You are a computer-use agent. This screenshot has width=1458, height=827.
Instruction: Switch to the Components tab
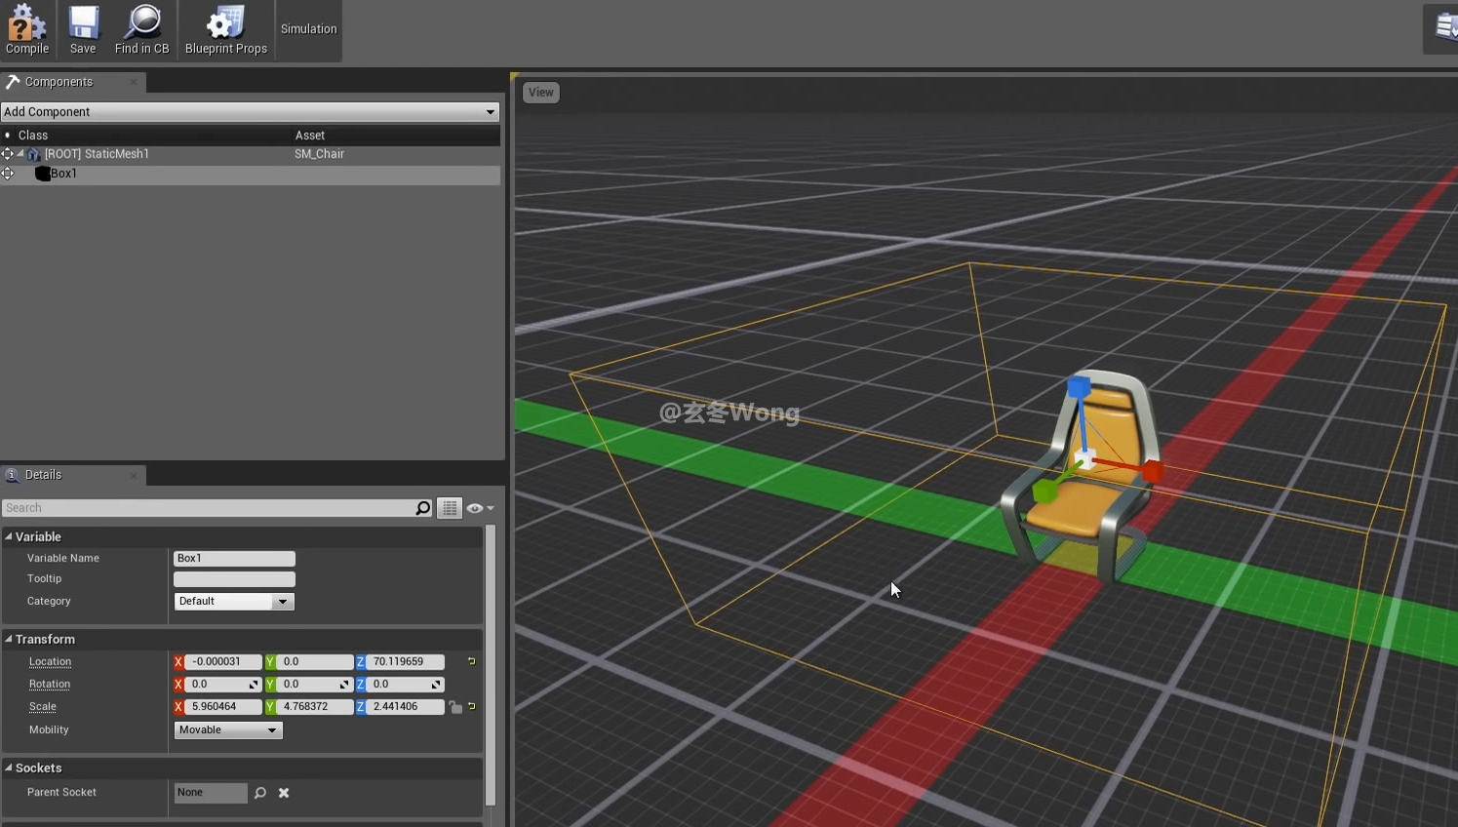pos(59,82)
